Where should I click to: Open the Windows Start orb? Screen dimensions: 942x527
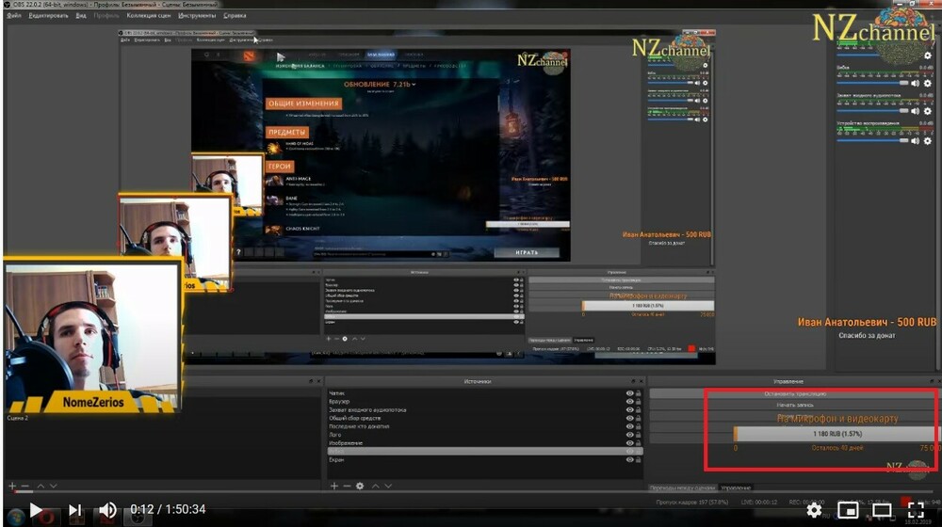(16, 517)
